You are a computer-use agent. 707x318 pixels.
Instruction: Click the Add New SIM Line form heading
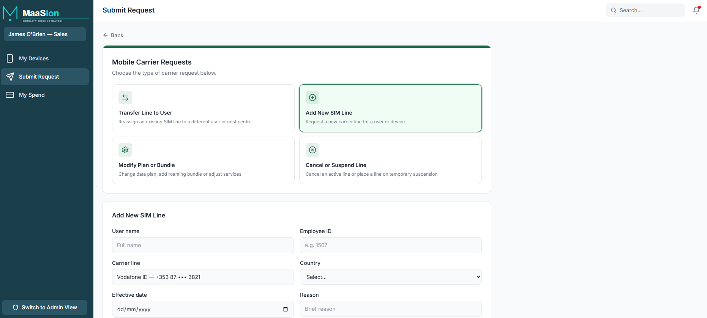coord(139,215)
